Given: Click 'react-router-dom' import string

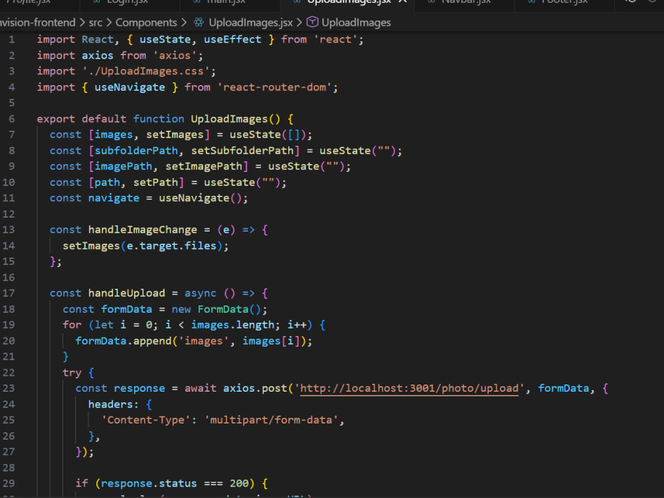Looking at the screenshot, I should click(274, 87).
